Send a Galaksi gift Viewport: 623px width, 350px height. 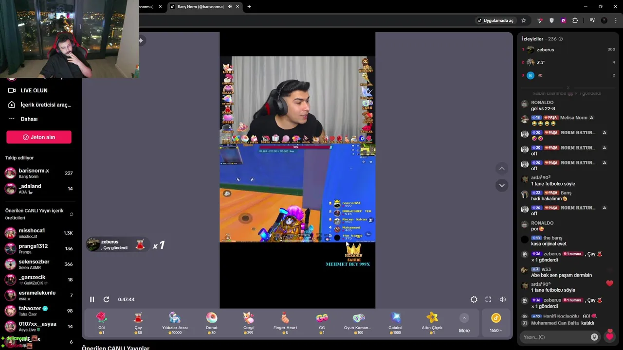point(395,323)
